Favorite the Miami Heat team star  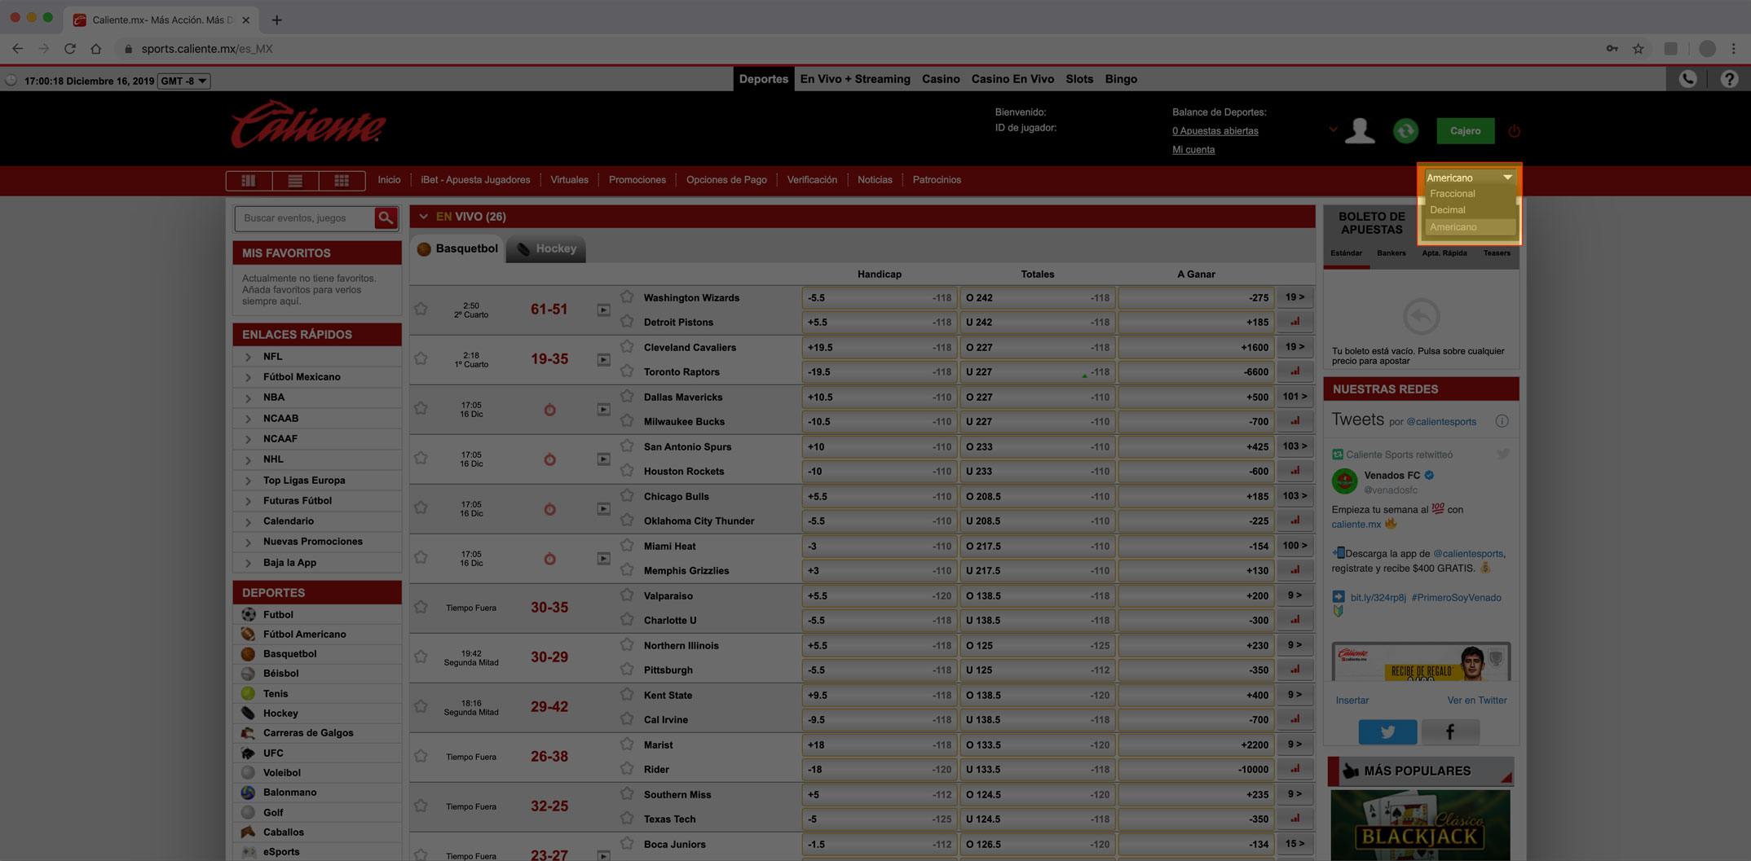627,545
